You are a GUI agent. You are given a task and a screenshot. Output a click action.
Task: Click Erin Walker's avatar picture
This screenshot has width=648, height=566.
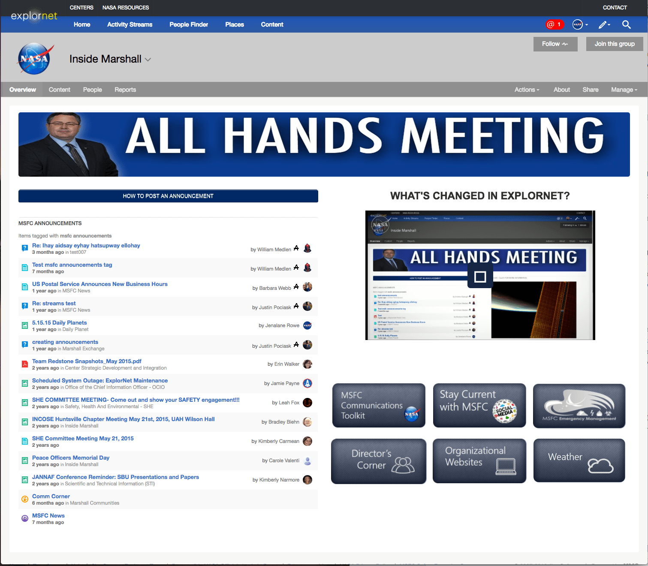pyautogui.click(x=307, y=364)
